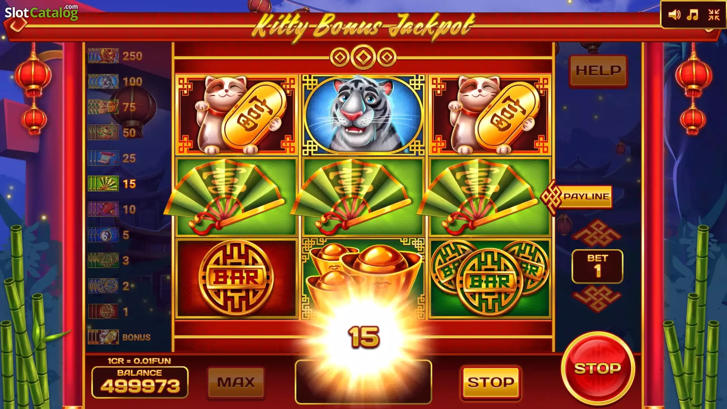Toggle the background music note icon

693,15
